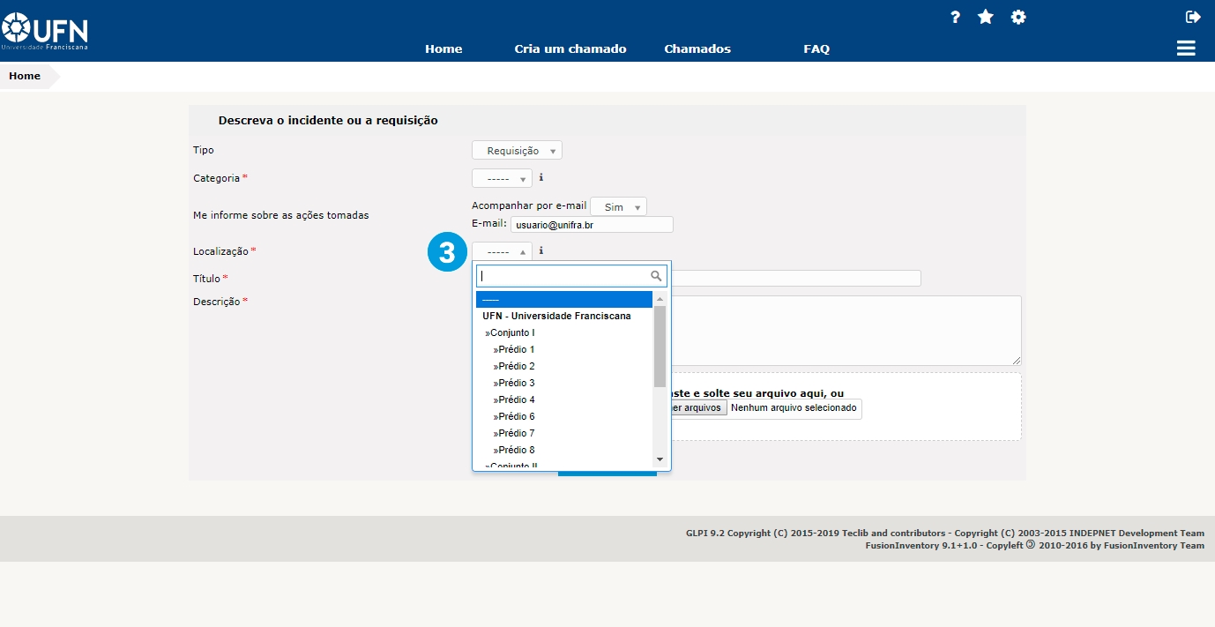
Task: Click the Descrição text area
Action: (846, 331)
